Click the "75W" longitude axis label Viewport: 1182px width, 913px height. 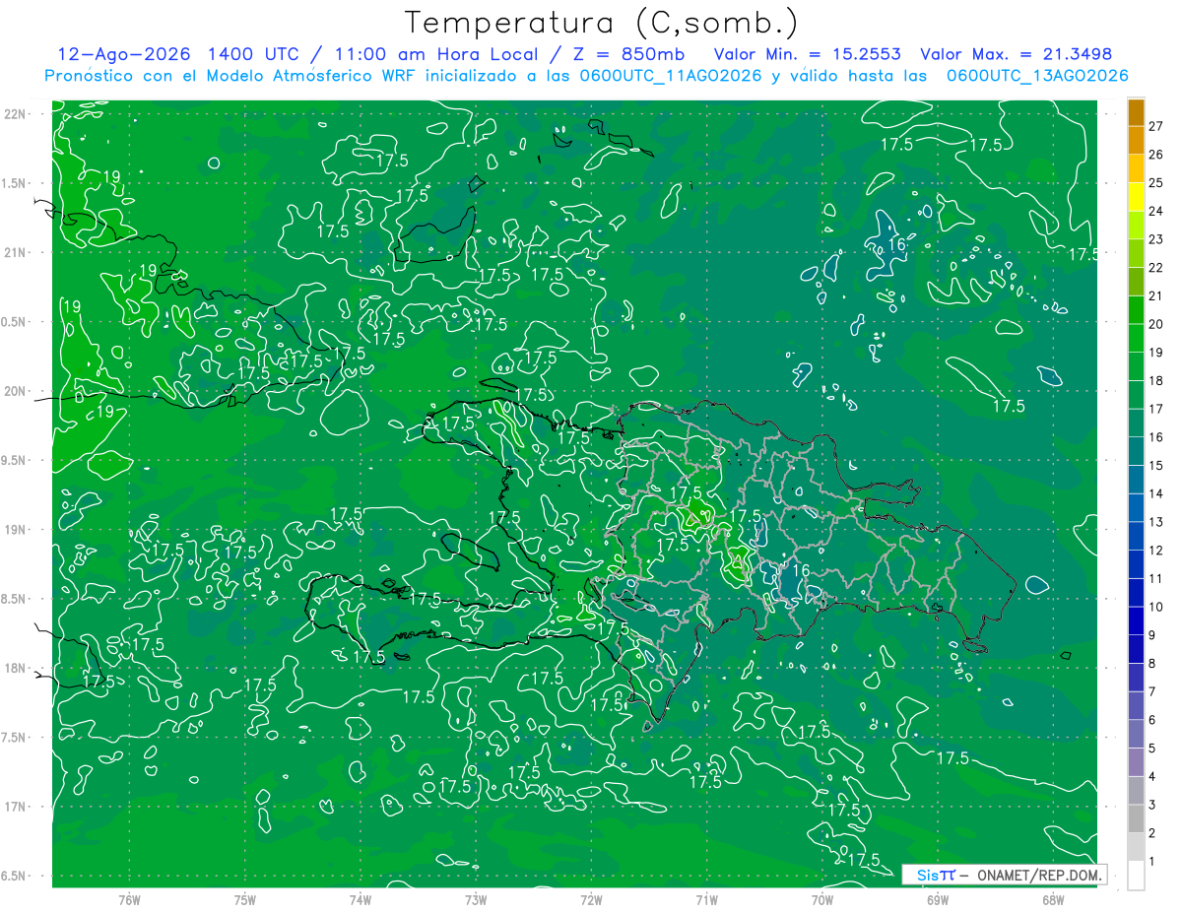(x=245, y=899)
